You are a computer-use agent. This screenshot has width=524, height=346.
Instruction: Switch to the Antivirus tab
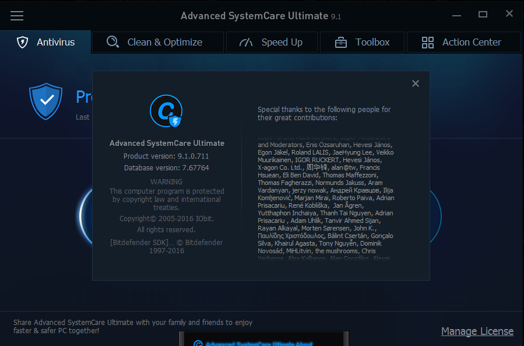coord(45,42)
